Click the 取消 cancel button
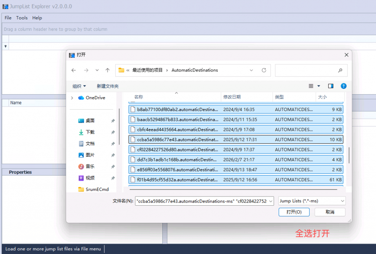Viewport: 376px width, 254px height. (x=330, y=212)
